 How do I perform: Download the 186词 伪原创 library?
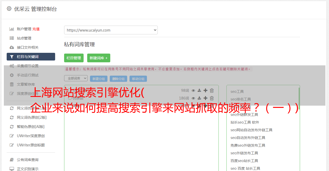click(199, 98)
